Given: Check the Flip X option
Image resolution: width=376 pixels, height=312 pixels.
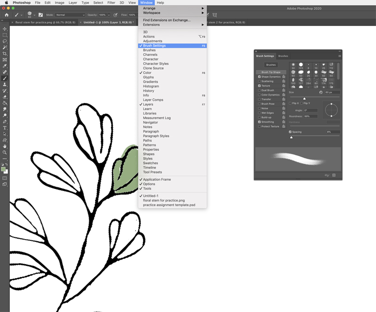Looking at the screenshot, I should tap(290, 103).
